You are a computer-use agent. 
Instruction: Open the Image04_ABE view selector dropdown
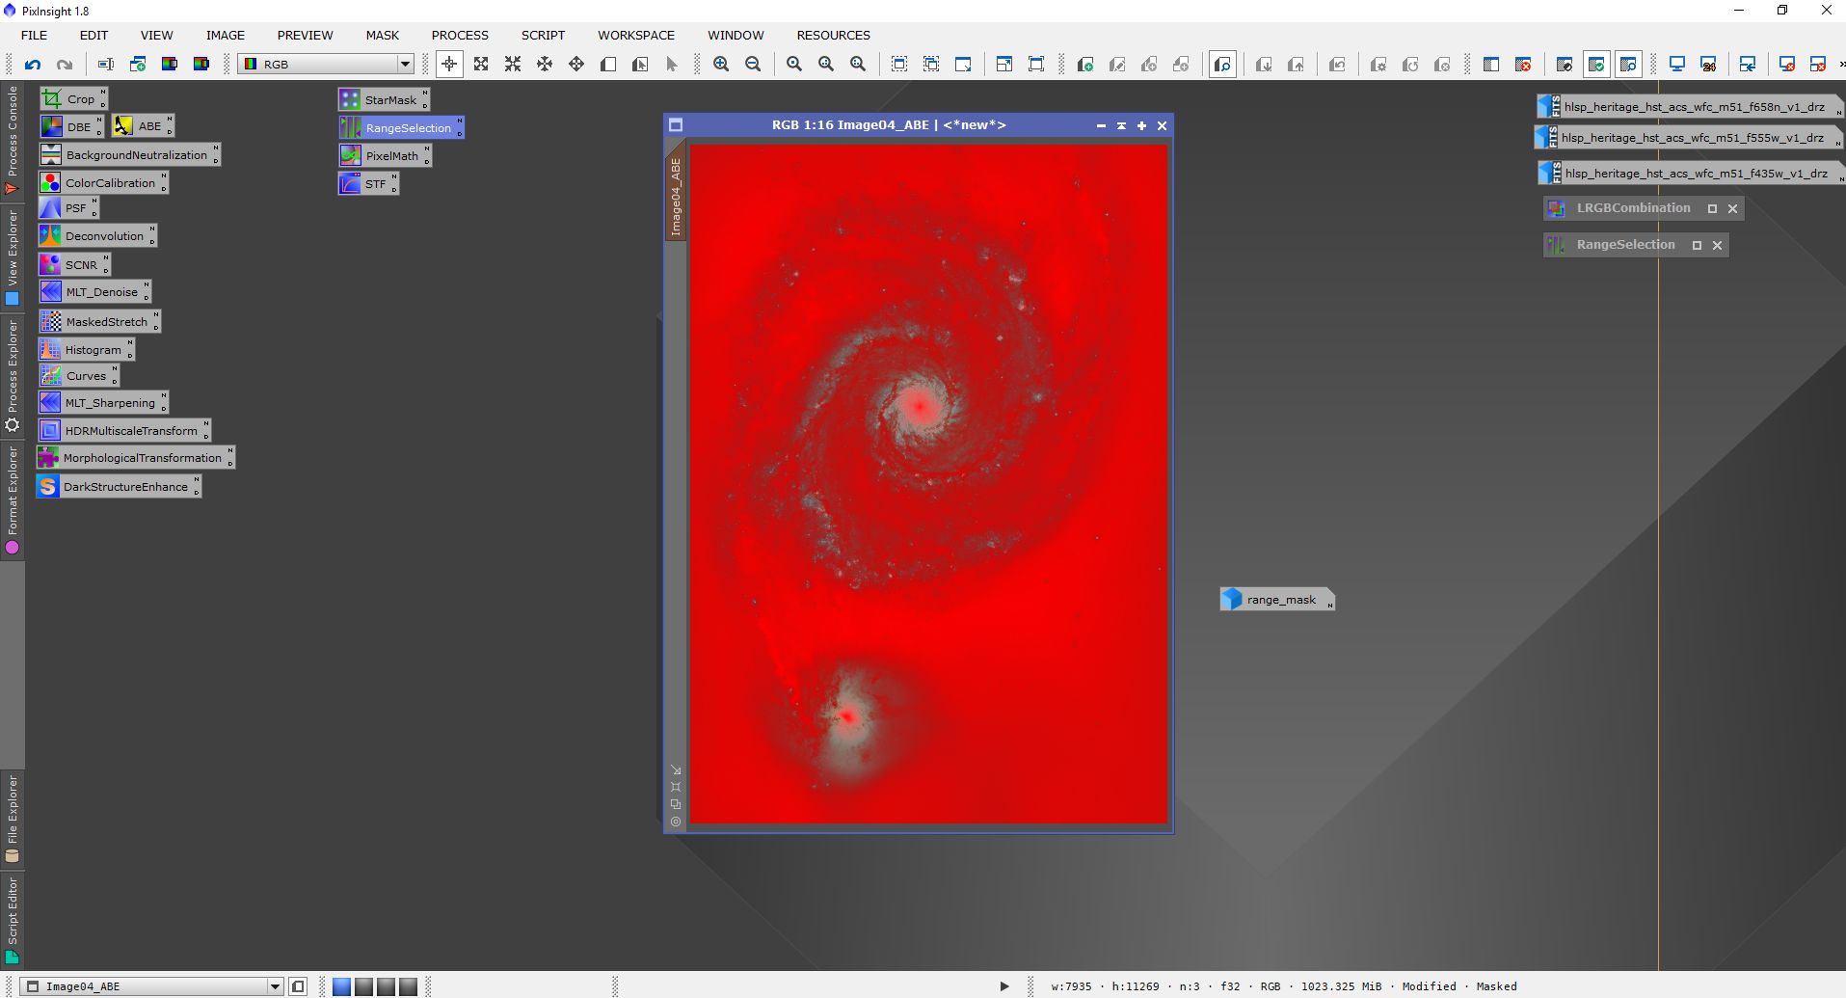[x=275, y=986]
